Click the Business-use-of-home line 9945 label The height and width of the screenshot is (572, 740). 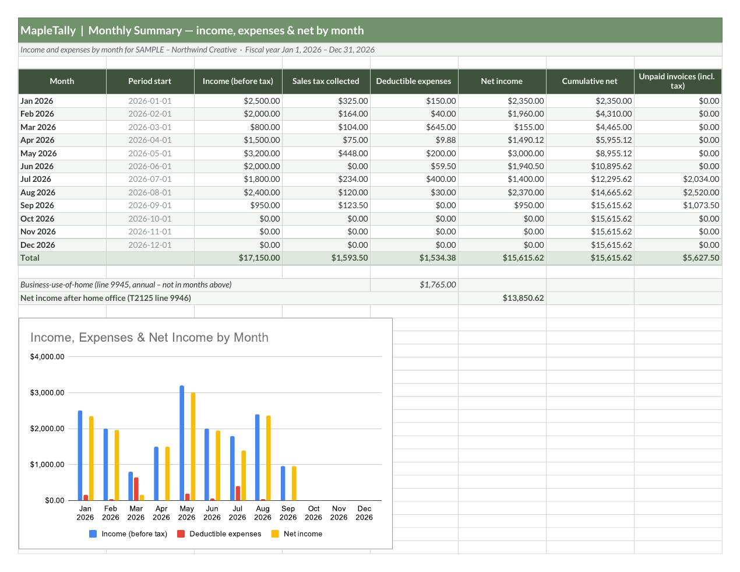194,285
